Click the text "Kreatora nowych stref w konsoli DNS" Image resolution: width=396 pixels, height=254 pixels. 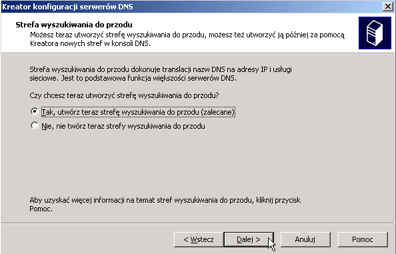coord(90,43)
